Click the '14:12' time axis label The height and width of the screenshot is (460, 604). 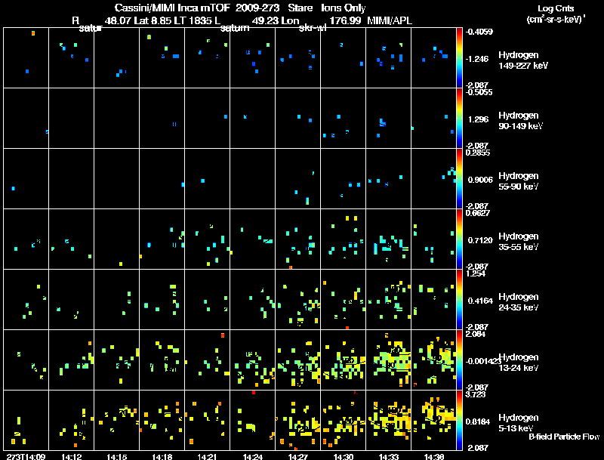pyautogui.click(x=71, y=456)
